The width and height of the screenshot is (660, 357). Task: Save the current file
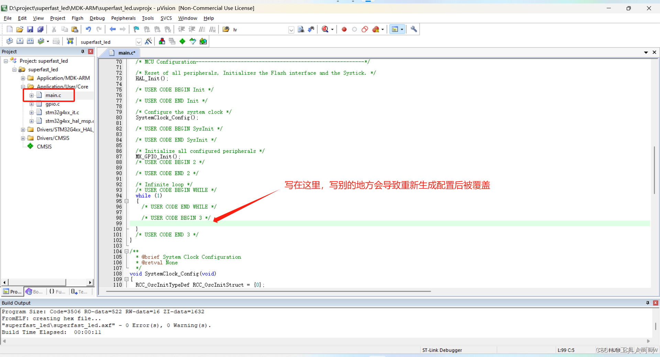(x=30, y=30)
